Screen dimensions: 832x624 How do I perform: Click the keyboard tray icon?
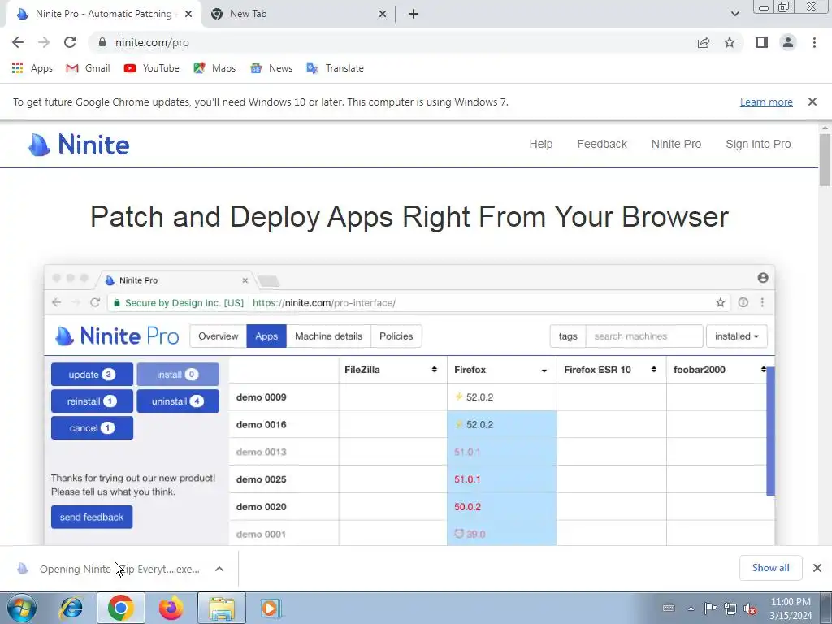pyautogui.click(x=669, y=608)
